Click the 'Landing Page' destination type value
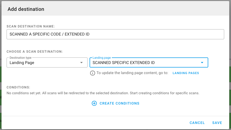Screen dimensions: 231x130 pos(22,63)
